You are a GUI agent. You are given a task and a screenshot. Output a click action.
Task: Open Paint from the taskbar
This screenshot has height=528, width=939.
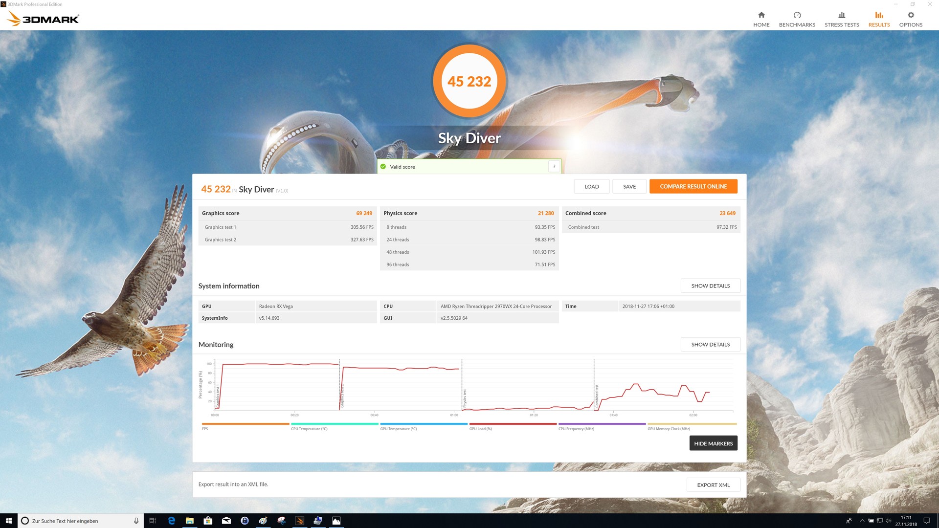coord(263,521)
